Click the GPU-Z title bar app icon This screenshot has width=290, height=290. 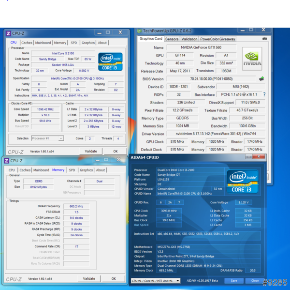[139, 31]
